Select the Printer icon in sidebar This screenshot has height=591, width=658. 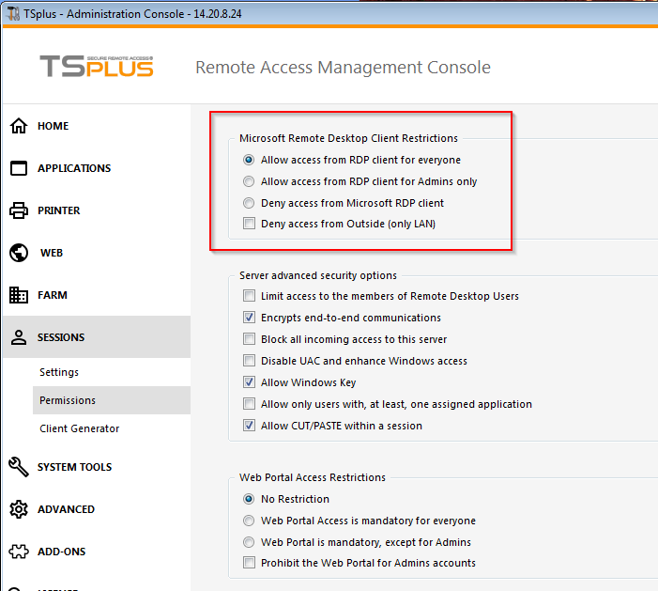pyautogui.click(x=19, y=211)
